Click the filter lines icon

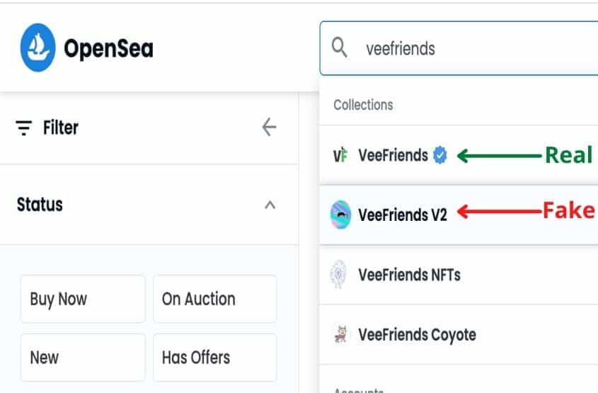click(23, 127)
